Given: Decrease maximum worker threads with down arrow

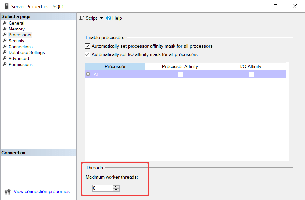Looking at the screenshot, I should pyautogui.click(x=116, y=190).
